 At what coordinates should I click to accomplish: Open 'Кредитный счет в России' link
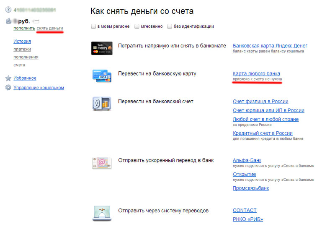coord(263,133)
